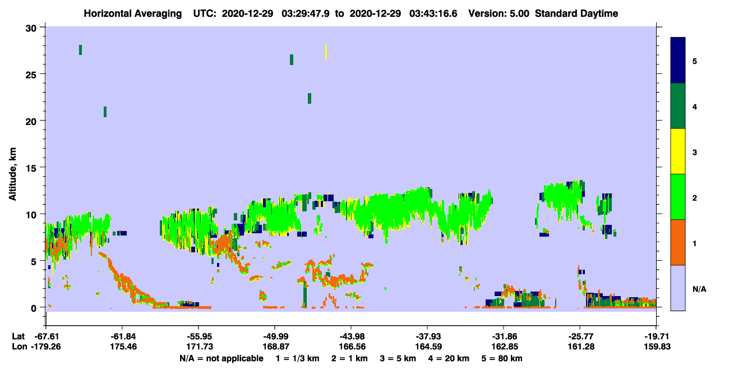Click the latitude value '-31.86'
Viewport: 729px width, 374px height.
pyautogui.click(x=504, y=336)
